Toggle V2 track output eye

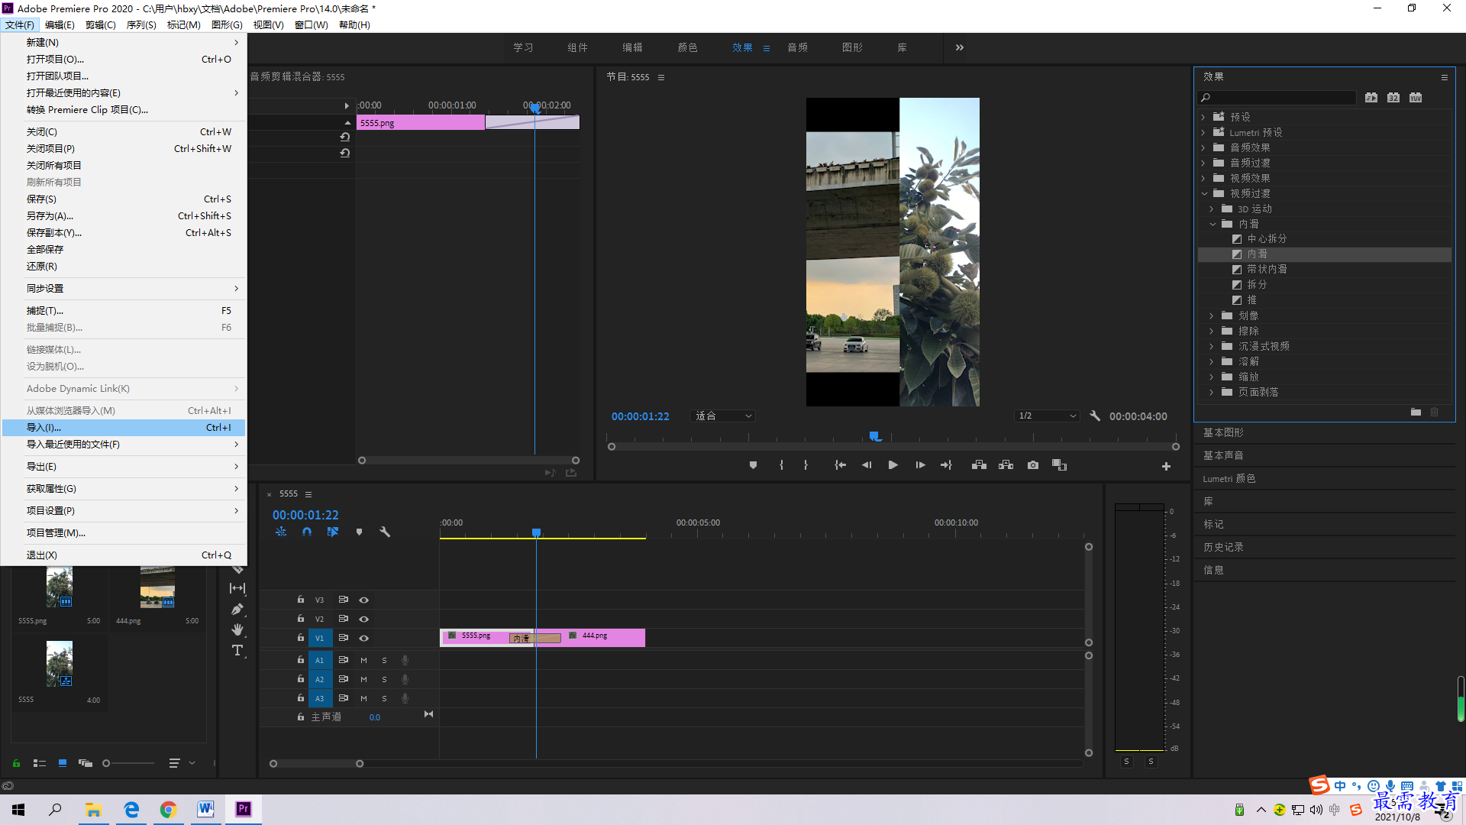364,619
